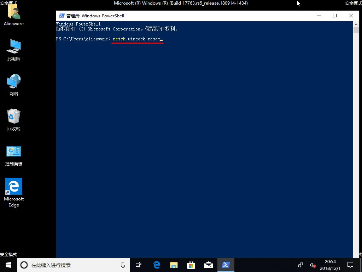
Task: Launch Edge from the taskbar
Action: point(157,265)
